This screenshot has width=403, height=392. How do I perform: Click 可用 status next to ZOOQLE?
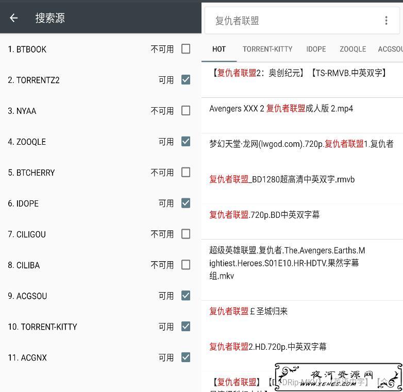166,142
